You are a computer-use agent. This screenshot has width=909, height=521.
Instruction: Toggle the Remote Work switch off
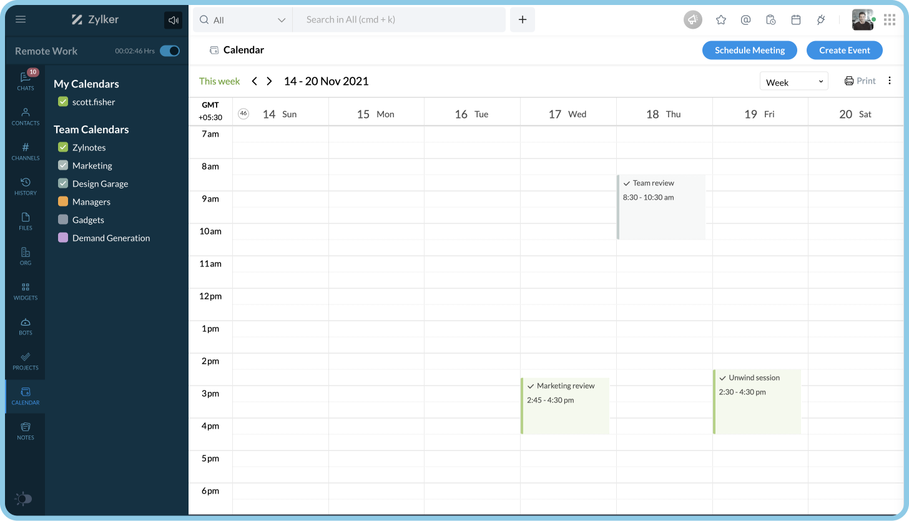click(x=169, y=51)
